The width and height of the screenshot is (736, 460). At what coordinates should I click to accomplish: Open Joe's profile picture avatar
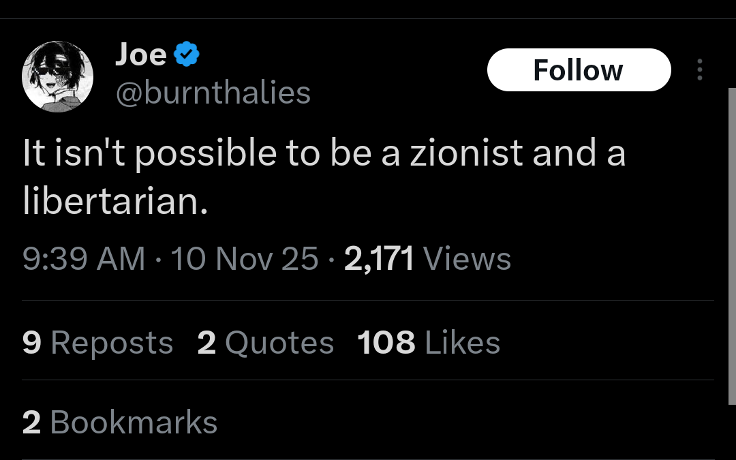(x=58, y=76)
